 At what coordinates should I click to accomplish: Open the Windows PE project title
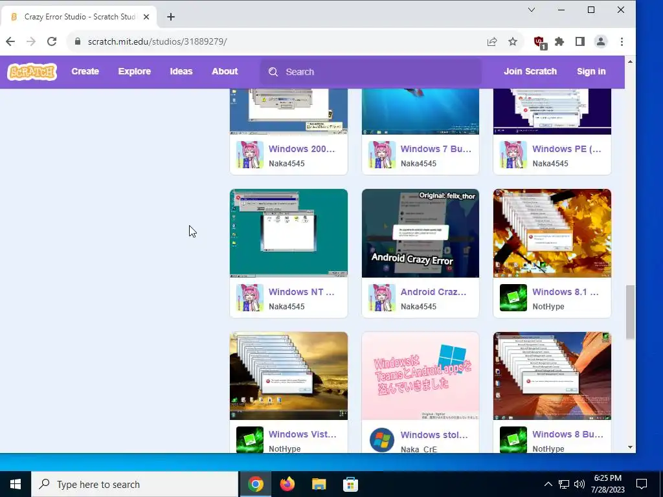[x=567, y=149]
